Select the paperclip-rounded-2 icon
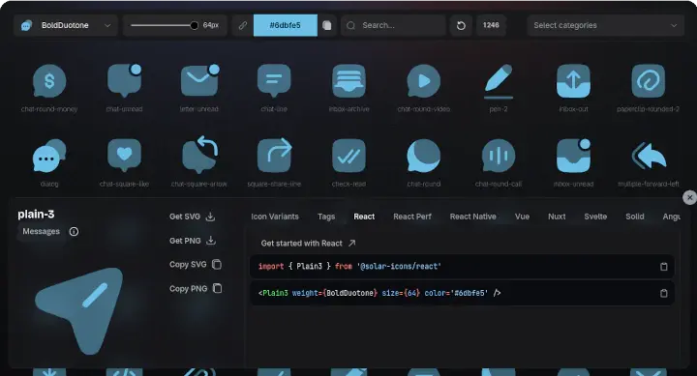Screen dimensions: 697x376 click(x=648, y=81)
